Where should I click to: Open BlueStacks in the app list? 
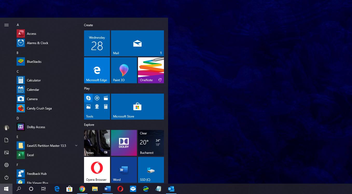pyautogui.click(x=47, y=62)
